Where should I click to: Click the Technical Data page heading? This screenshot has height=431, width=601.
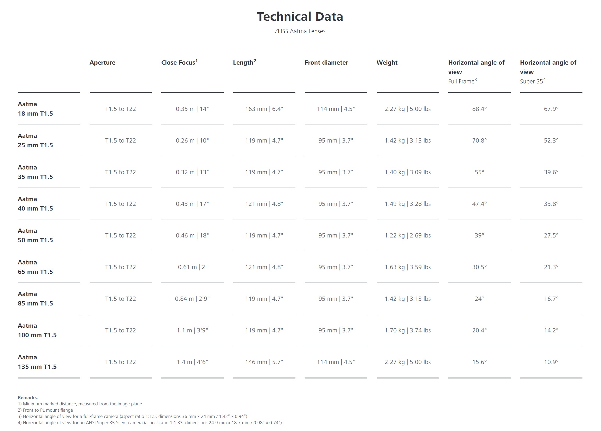pos(300,17)
